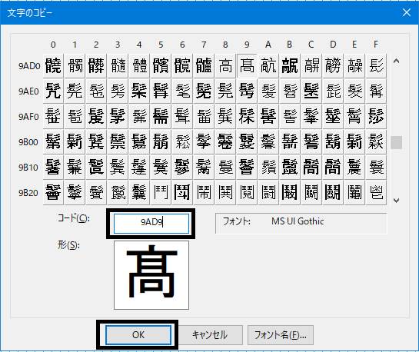Select character 鬘 at code 9B18
The height and width of the screenshot is (352, 419).
[225, 168]
